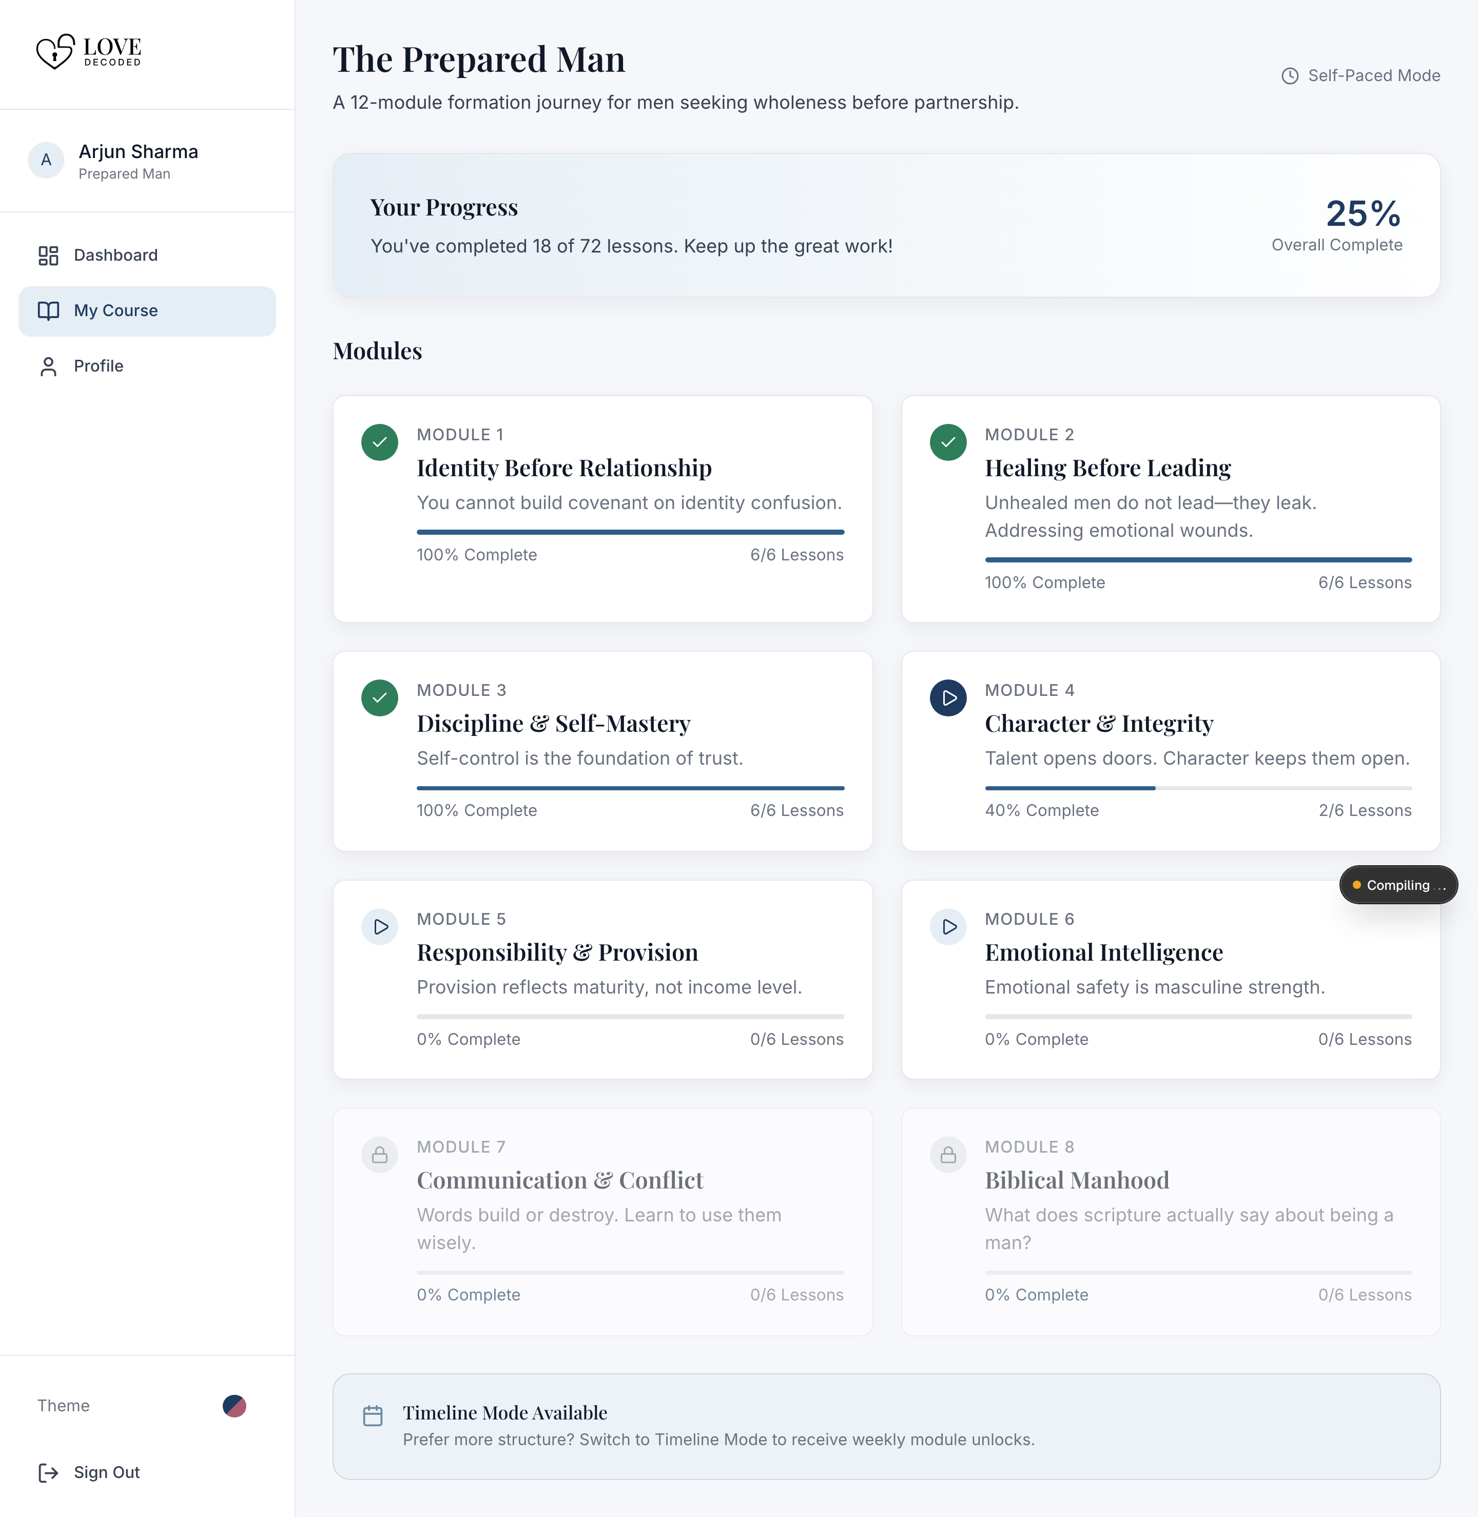Click the Self-Paced Mode clock icon
This screenshot has width=1478, height=1517.
click(1289, 76)
